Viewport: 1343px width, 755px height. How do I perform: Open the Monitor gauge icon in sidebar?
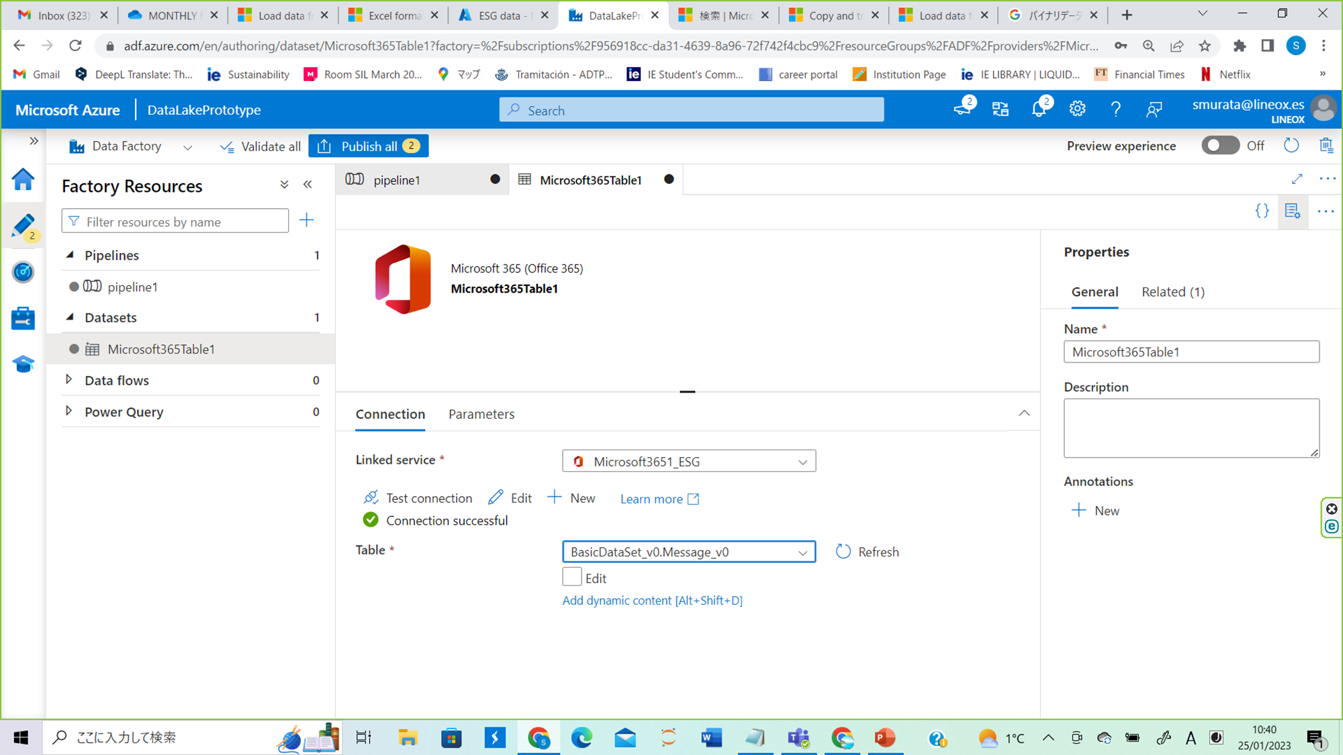pyautogui.click(x=23, y=272)
